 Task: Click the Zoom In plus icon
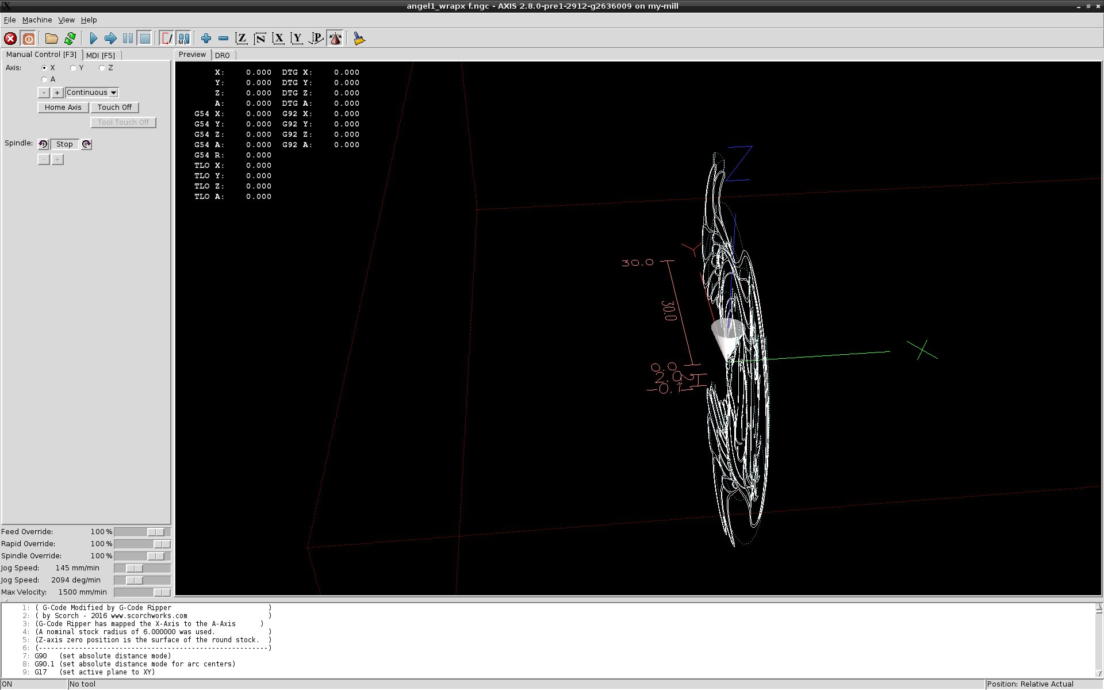pos(206,39)
